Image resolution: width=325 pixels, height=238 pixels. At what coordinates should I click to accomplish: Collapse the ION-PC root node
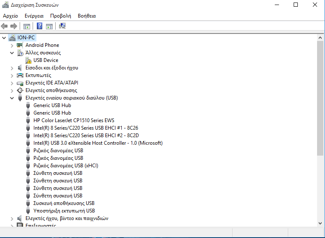(x=4, y=38)
